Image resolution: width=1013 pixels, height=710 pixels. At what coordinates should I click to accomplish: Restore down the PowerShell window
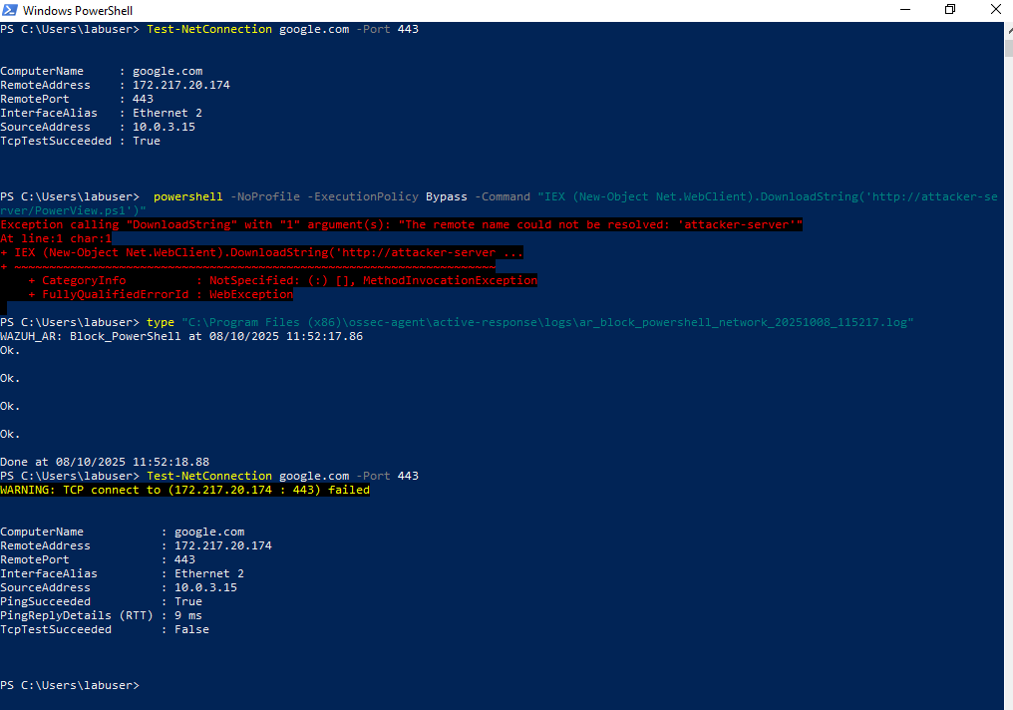(x=950, y=10)
